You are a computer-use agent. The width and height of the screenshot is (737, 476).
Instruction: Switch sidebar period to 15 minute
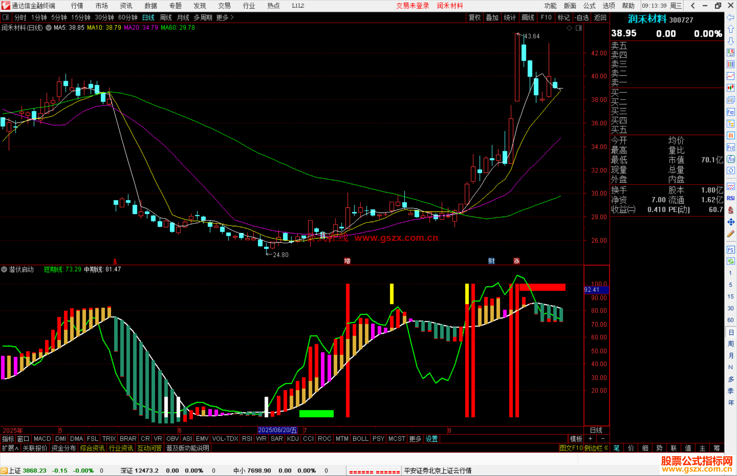730,297
